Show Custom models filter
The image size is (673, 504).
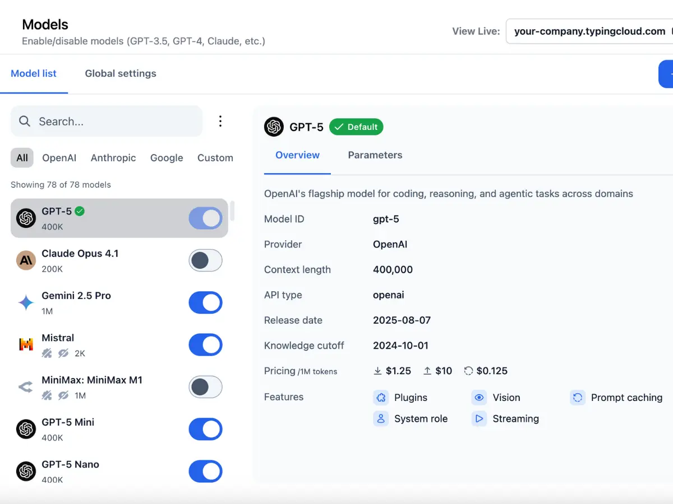click(215, 158)
